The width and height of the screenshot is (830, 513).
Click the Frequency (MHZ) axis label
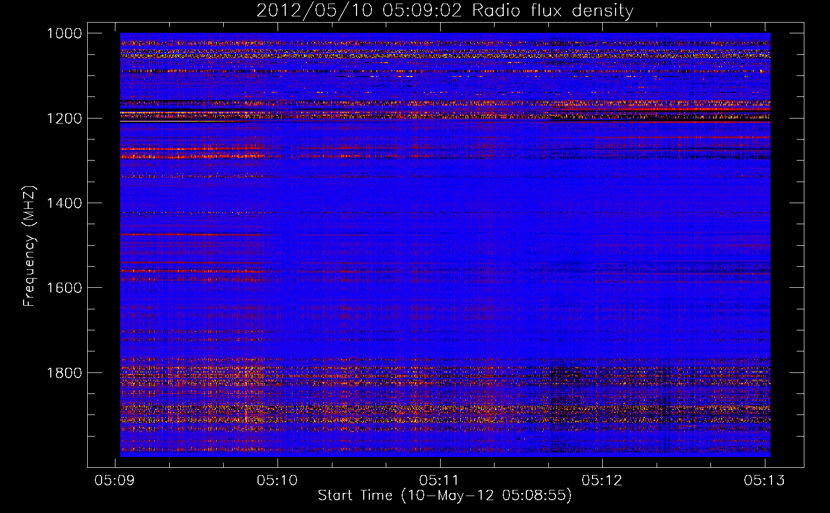tap(29, 246)
